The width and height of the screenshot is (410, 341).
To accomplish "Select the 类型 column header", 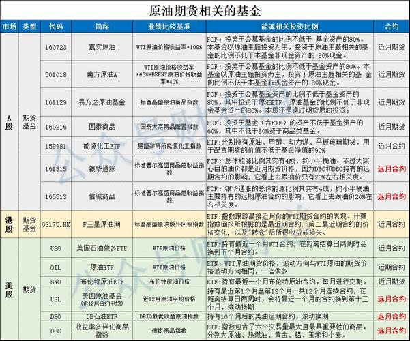I will coord(29,27).
